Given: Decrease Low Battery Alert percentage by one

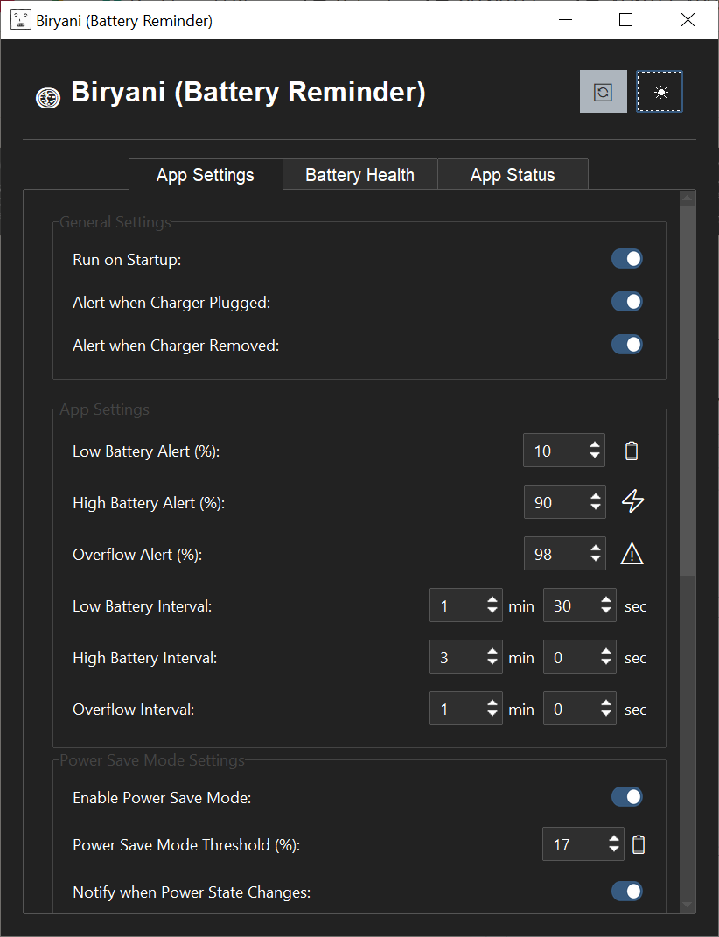Looking at the screenshot, I should [x=594, y=455].
